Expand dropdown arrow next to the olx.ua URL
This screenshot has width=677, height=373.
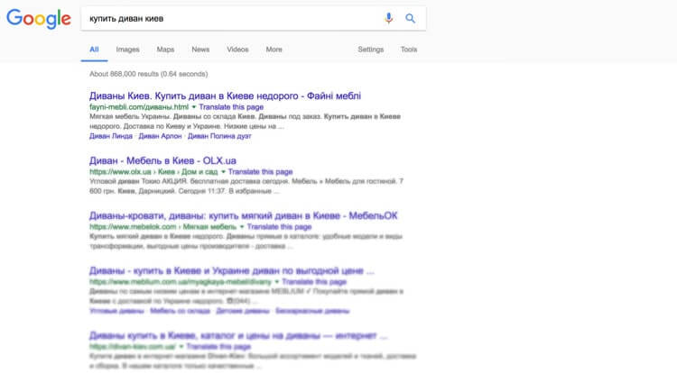click(x=223, y=171)
